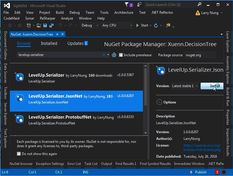This screenshot has height=176, width=233.
Task: Check the Do not show this again box
Action: [19, 154]
